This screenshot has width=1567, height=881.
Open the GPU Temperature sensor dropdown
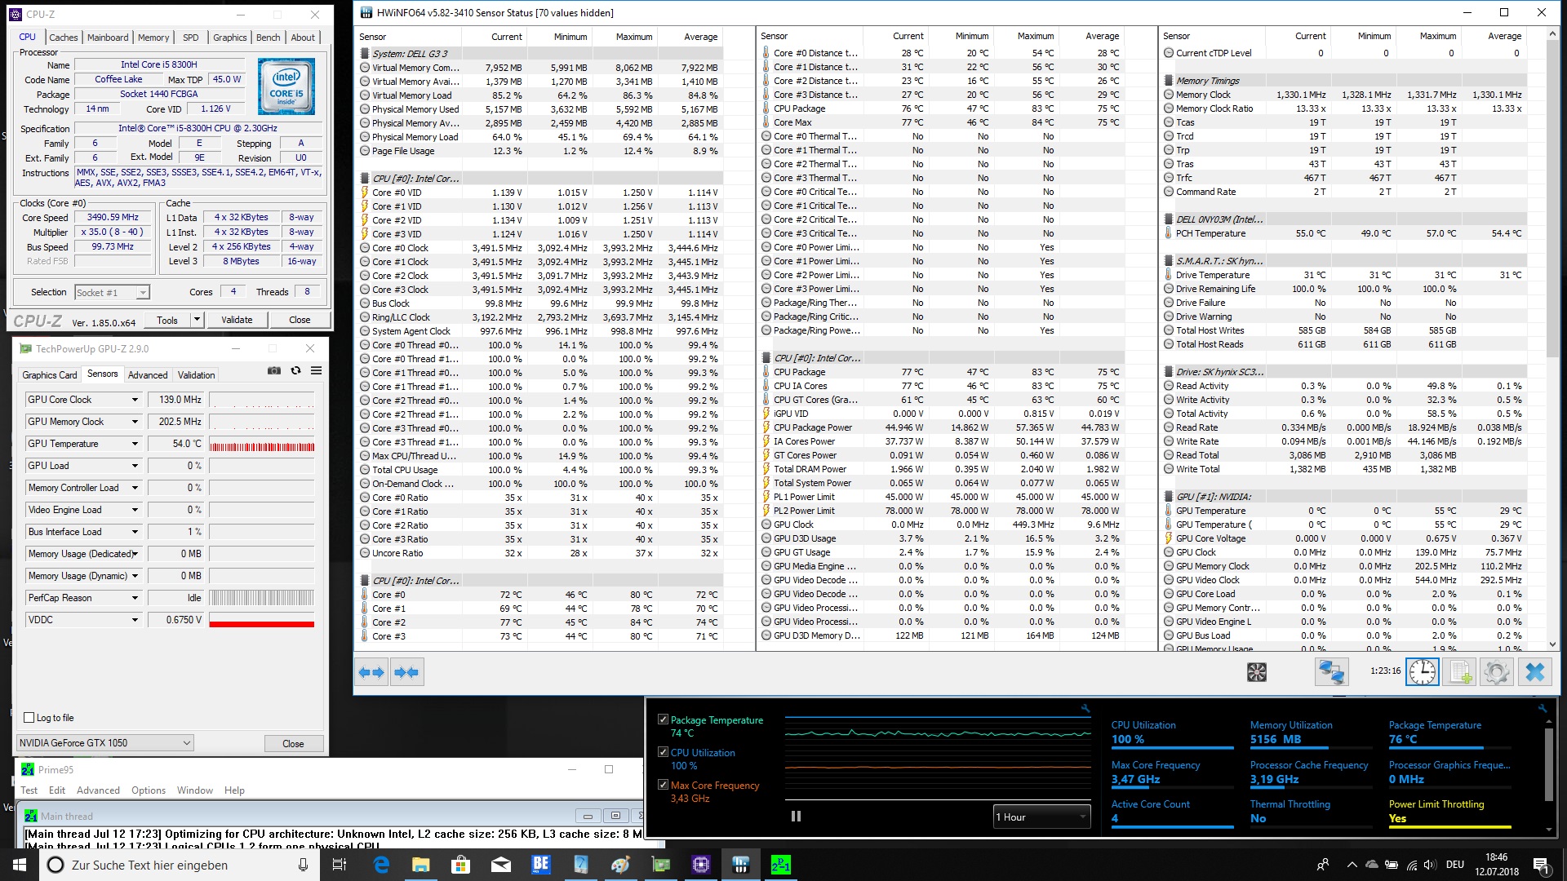135,444
